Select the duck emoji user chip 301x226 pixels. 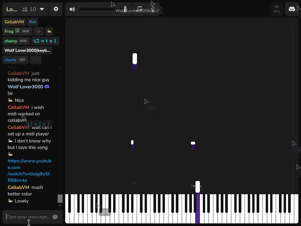(49, 31)
